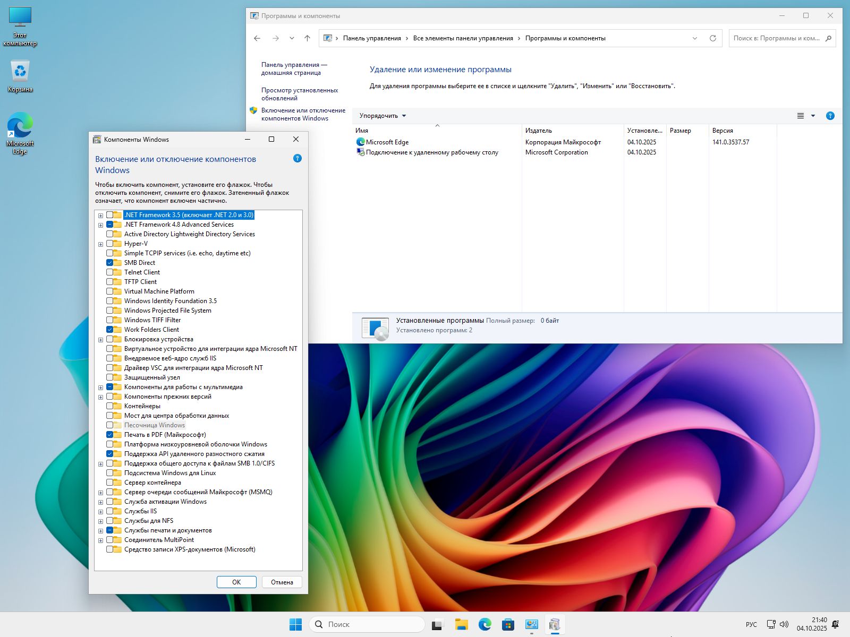Expand the Службы IIS tree node
Viewport: 850px width, 637px height.
coord(100,512)
